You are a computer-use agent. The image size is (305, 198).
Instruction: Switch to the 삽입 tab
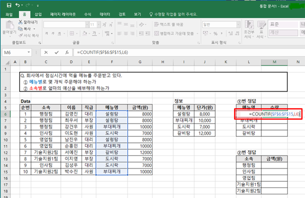[x=38, y=14]
